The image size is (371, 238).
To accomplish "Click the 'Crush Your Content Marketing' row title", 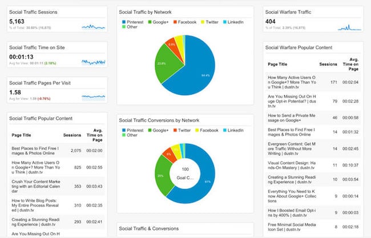I will tap(36, 186).
